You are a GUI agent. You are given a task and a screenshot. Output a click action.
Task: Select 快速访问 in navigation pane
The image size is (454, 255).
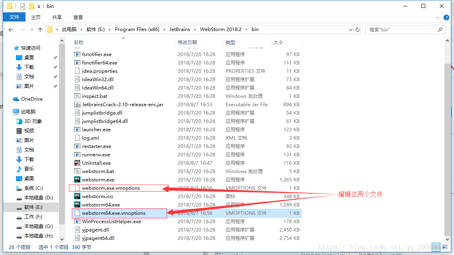coord(30,48)
